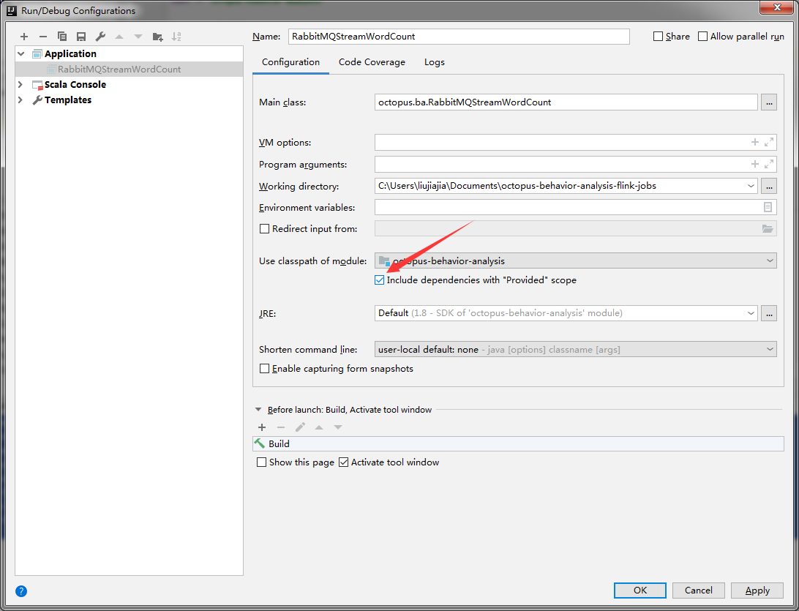Expand the Scala Console tree node
799x611 pixels.
point(20,85)
